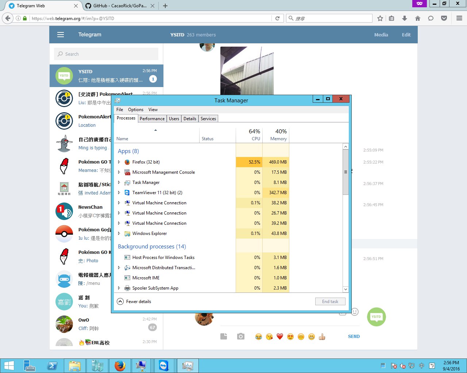Open TeamViewer from the taskbar
Screen dimensions: 467x373
click(164, 366)
